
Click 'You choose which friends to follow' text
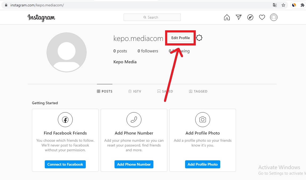pos(65,140)
